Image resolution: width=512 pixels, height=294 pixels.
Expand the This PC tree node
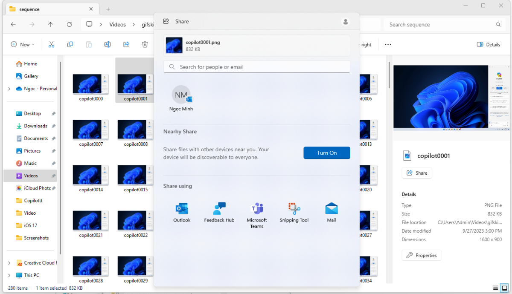[x=9, y=275]
